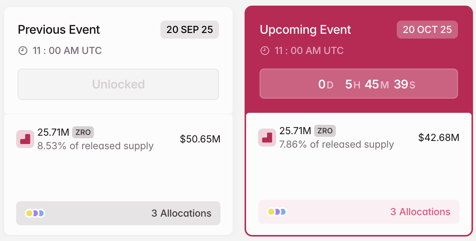Click the $42.68M unlock value
This screenshot has width=476, height=241.
pos(439,138)
